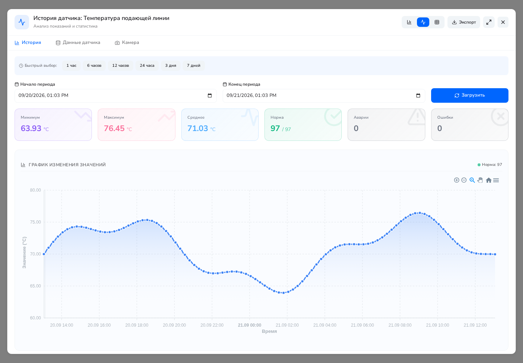Open end period calendar picker
This screenshot has height=363, width=523.
click(x=418, y=95)
